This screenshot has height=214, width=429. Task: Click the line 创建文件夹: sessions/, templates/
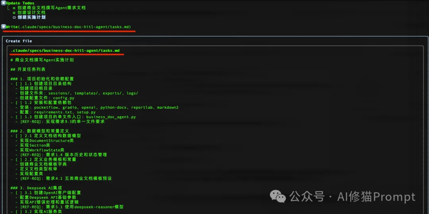pos(77,93)
